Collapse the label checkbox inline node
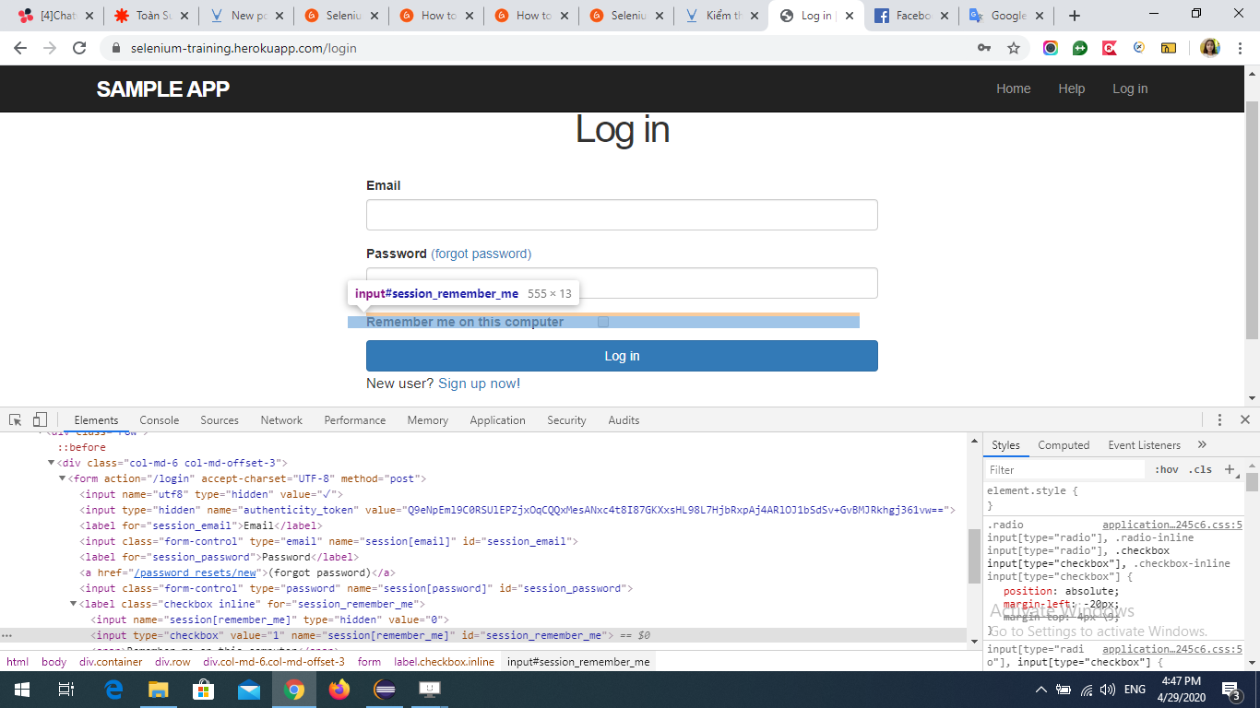 coord(74,604)
